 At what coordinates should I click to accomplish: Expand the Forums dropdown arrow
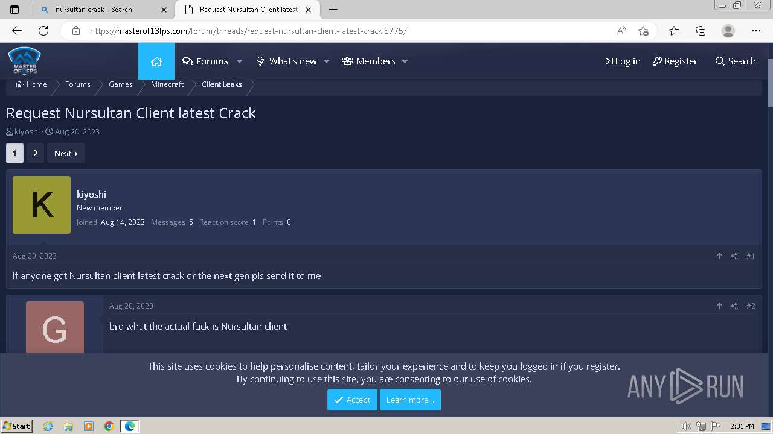(x=239, y=61)
